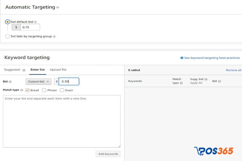Switch to the Suggested tab
The height and width of the screenshot is (161, 242).
[12, 70]
